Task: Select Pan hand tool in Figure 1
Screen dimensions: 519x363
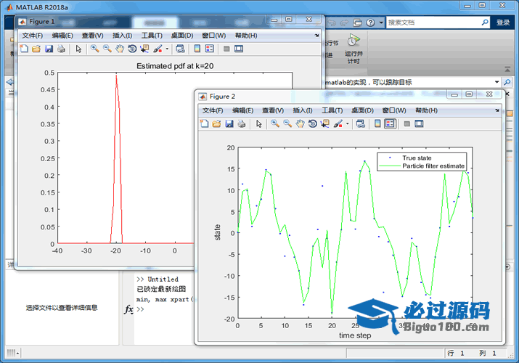Action: [120, 49]
